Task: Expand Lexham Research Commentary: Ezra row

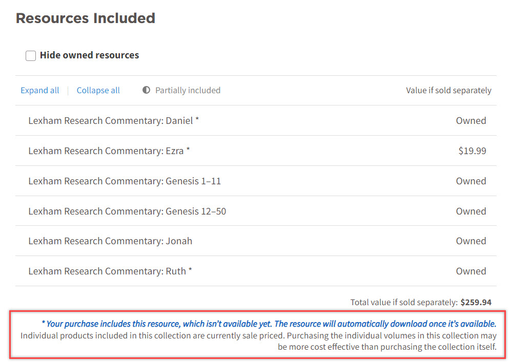Action: (x=109, y=151)
